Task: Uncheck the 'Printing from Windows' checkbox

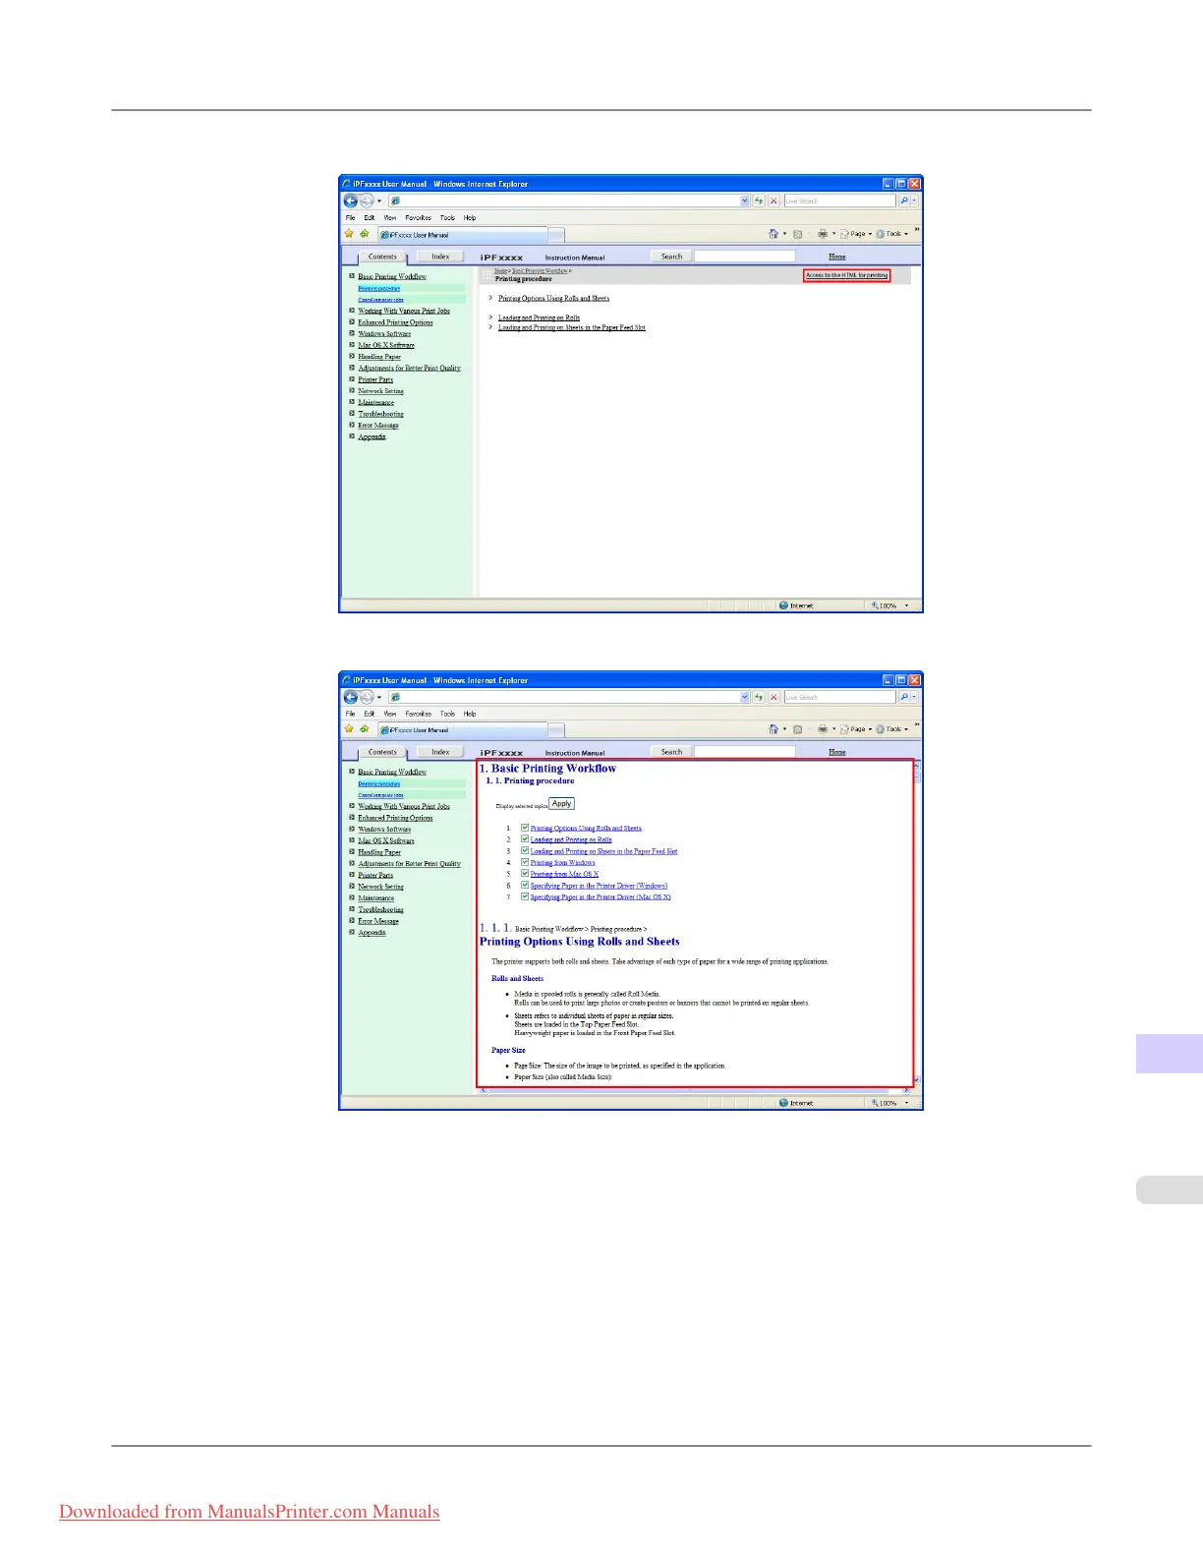Action: tap(525, 862)
